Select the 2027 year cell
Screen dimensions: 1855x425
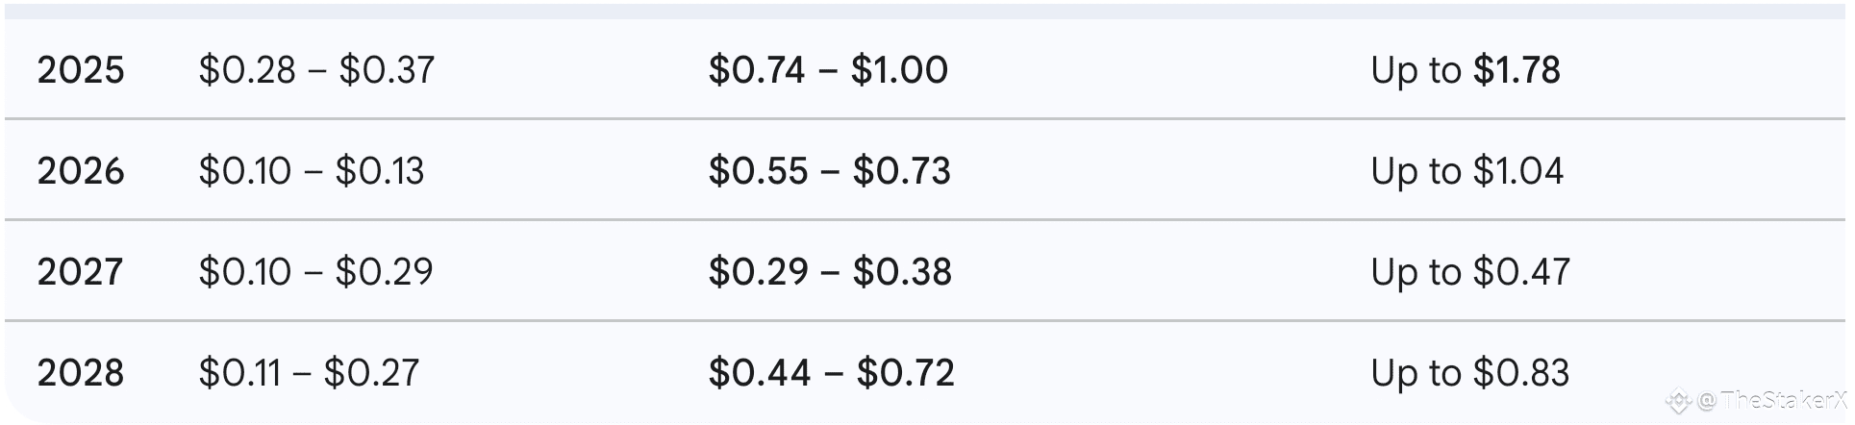[x=81, y=272]
